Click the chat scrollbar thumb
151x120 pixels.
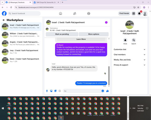pos(109,76)
